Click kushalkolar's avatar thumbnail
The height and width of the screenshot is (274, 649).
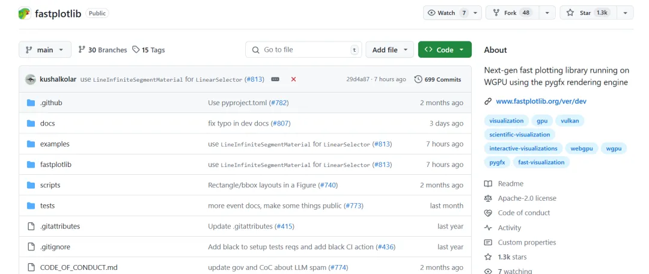[31, 79]
